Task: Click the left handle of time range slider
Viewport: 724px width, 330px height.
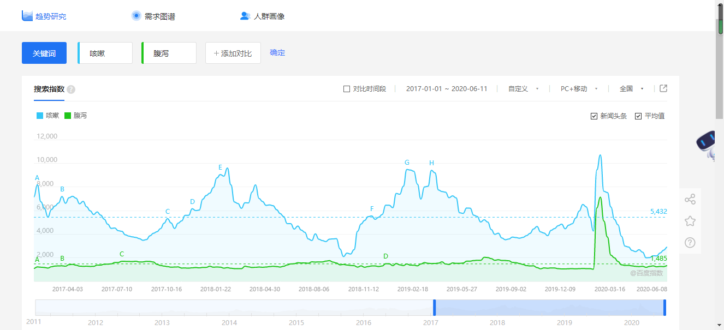Action: pos(435,308)
